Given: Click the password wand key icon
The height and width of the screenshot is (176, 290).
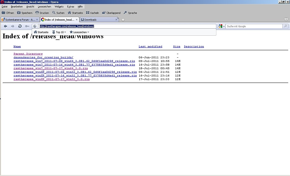Looking at the screenshot, I should (27, 26).
